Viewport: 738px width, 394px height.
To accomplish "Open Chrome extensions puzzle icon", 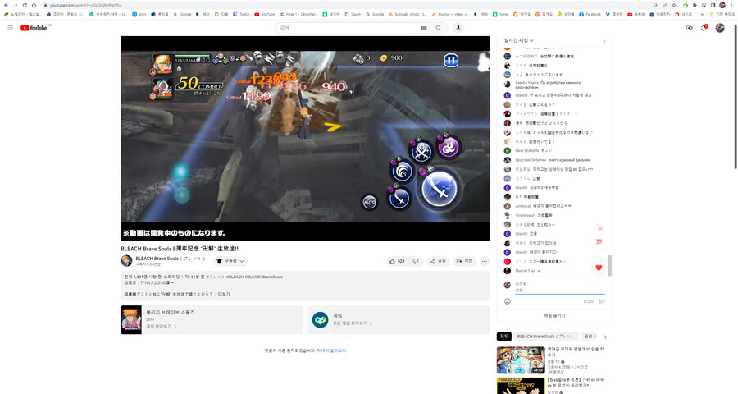I will 695,5.
